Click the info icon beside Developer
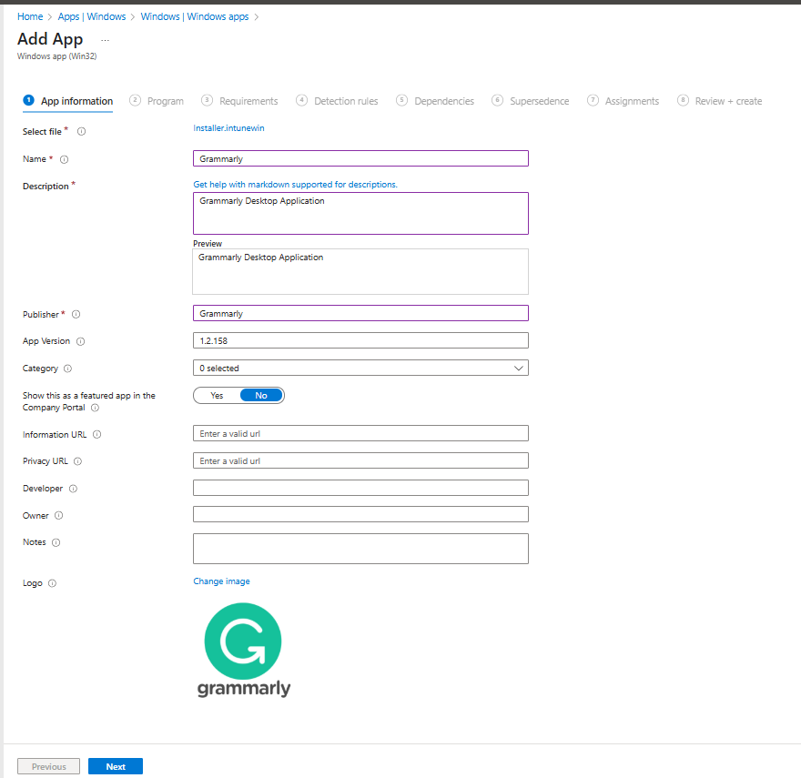The image size is (801, 778). click(73, 489)
